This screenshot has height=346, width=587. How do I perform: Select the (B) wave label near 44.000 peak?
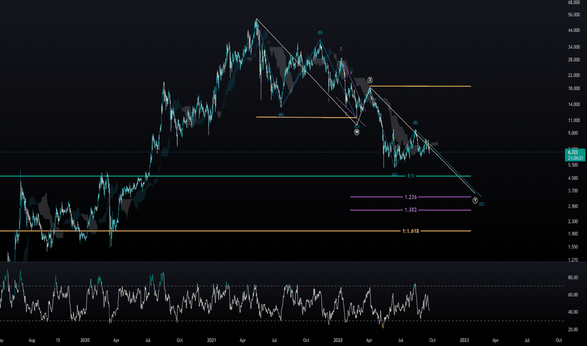(320, 33)
